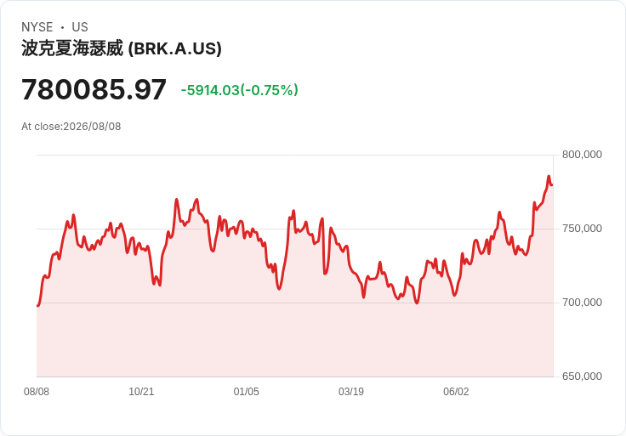
Task: Select the 800,000 y-axis label
Action: point(582,155)
